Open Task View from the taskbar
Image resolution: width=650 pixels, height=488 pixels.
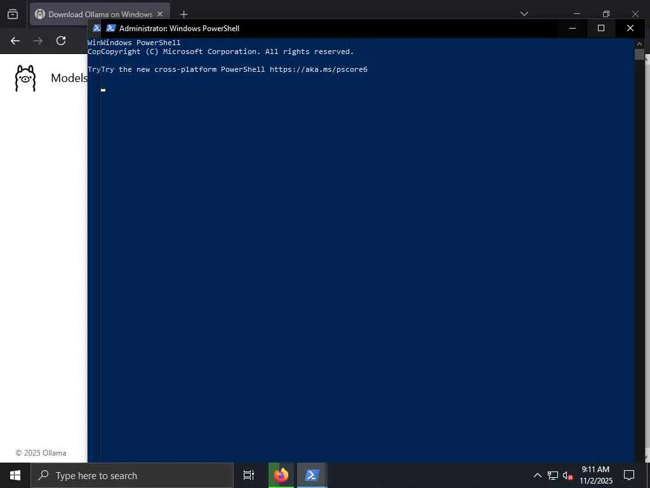click(x=249, y=475)
